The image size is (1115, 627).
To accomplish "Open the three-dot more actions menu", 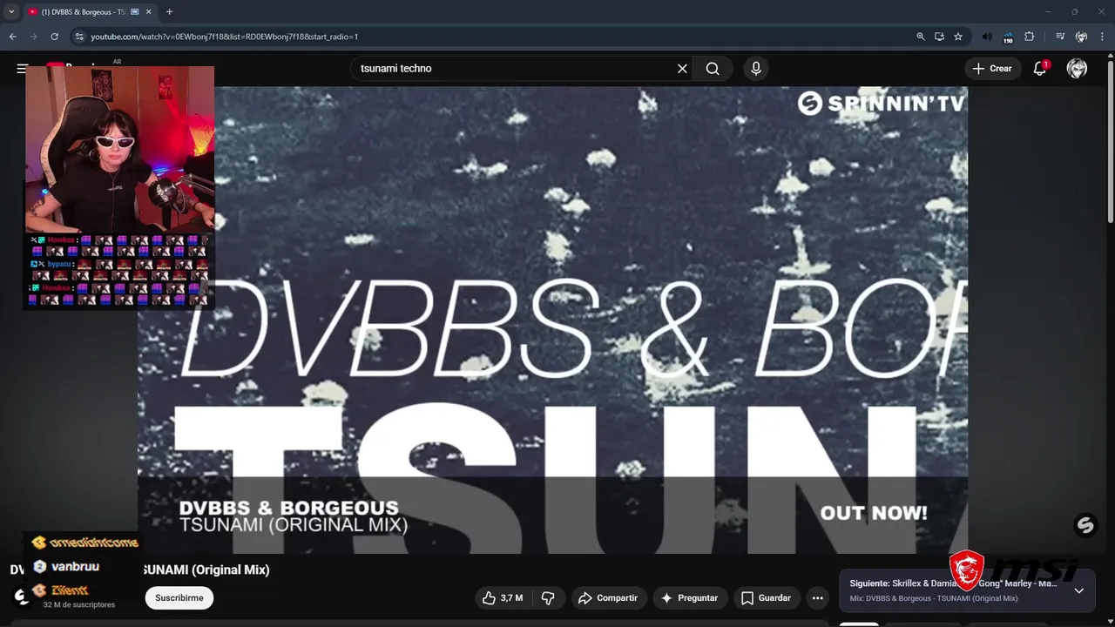I will coord(817,598).
